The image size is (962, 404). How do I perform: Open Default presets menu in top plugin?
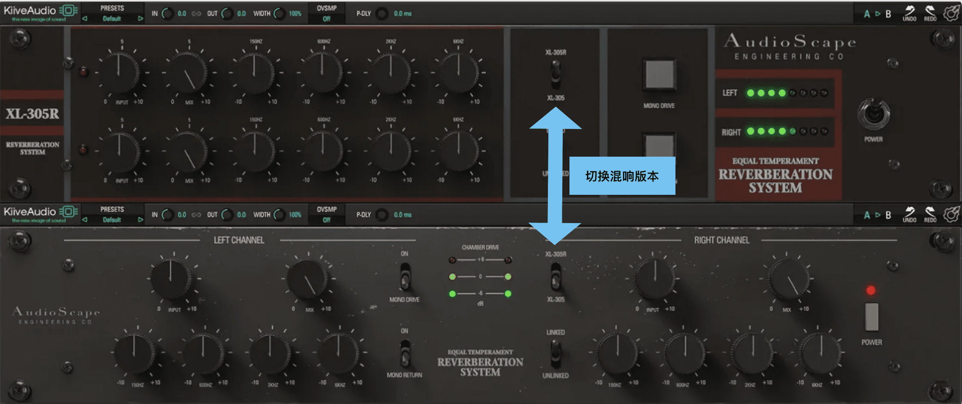pos(112,18)
